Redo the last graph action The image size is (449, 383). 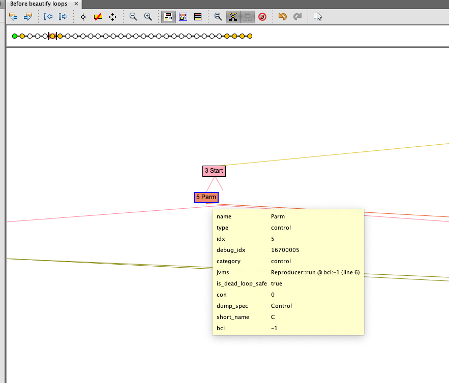click(x=297, y=17)
